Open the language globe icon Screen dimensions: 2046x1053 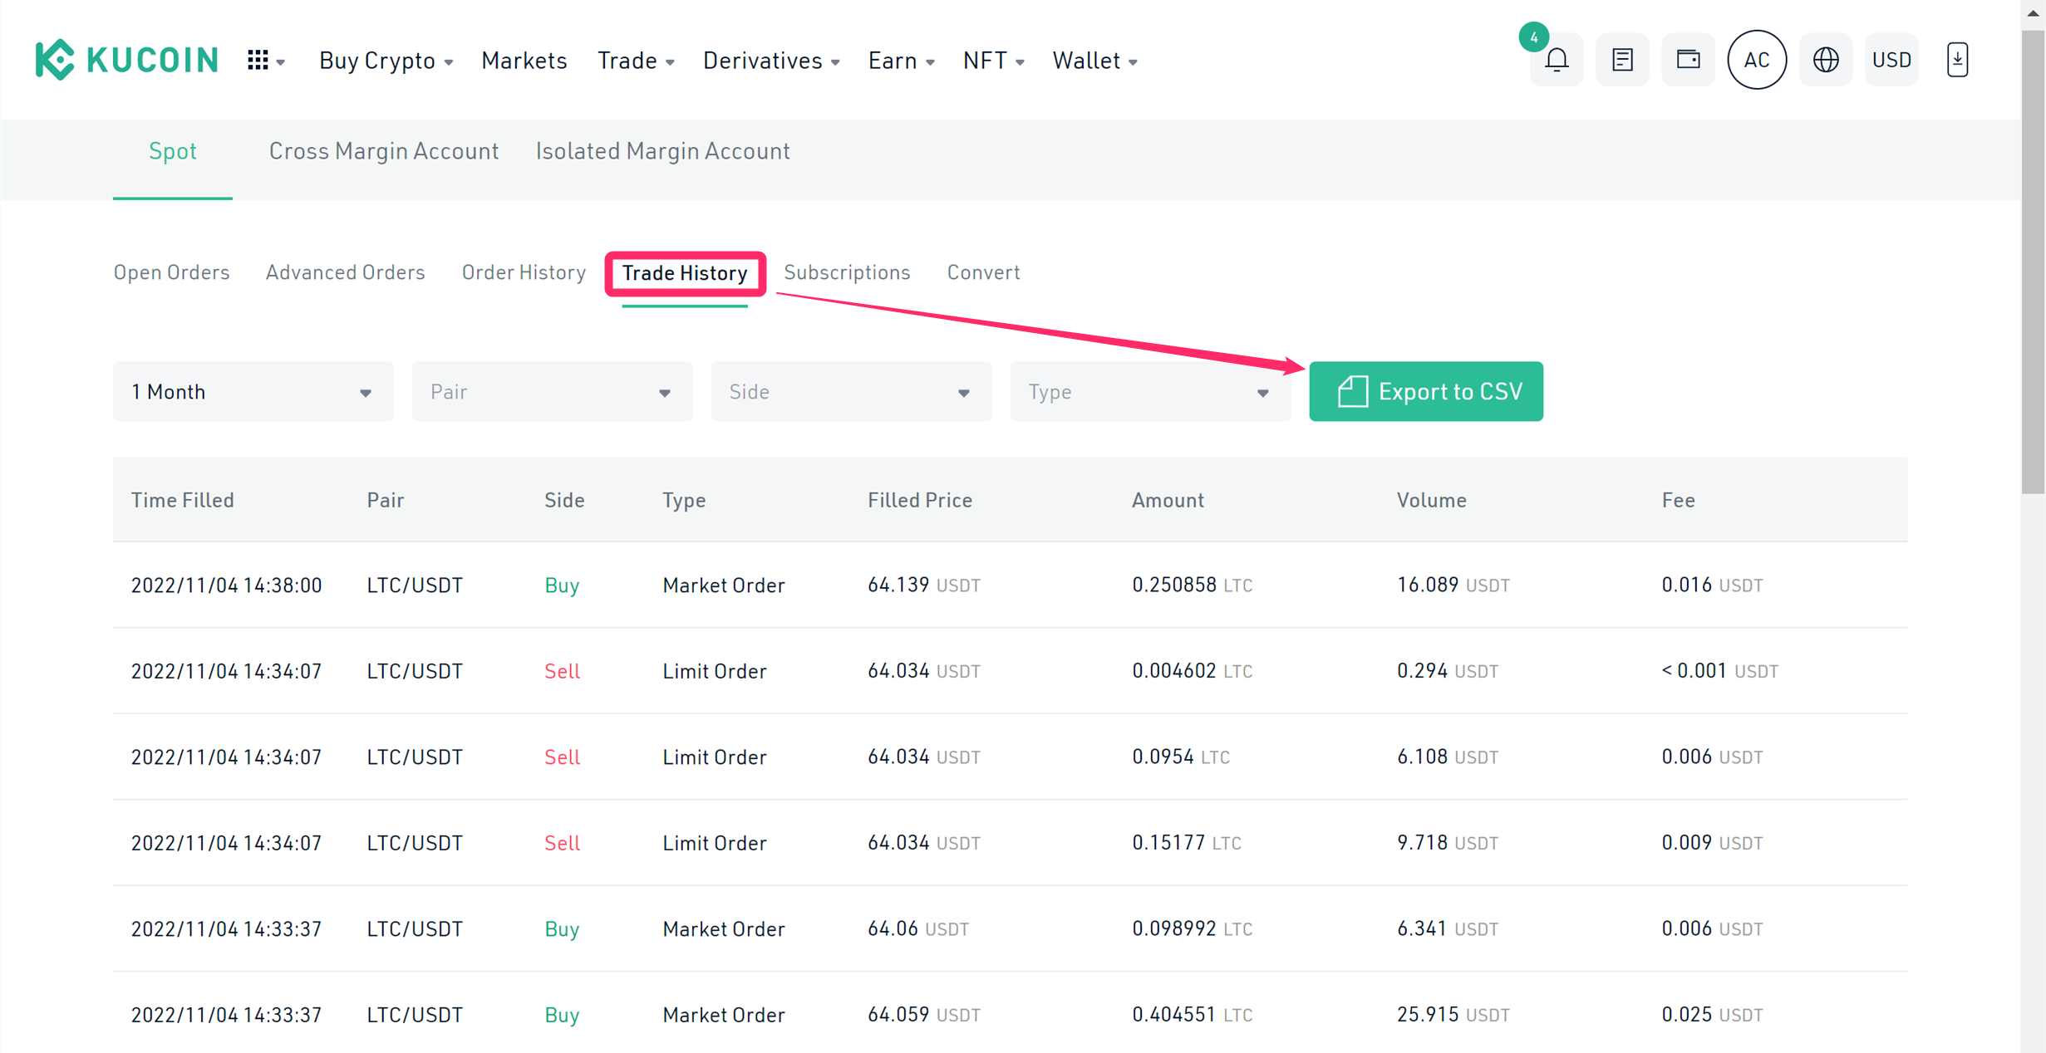tap(1826, 60)
